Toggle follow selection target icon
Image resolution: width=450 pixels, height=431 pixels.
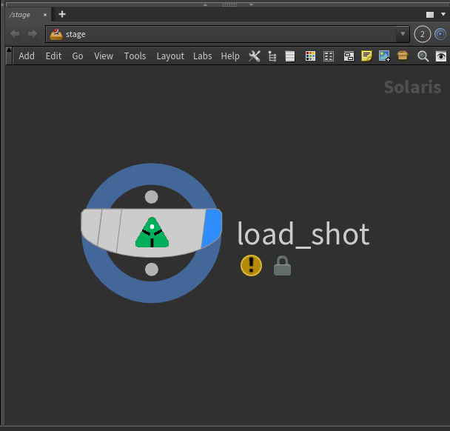pyautogui.click(x=440, y=34)
